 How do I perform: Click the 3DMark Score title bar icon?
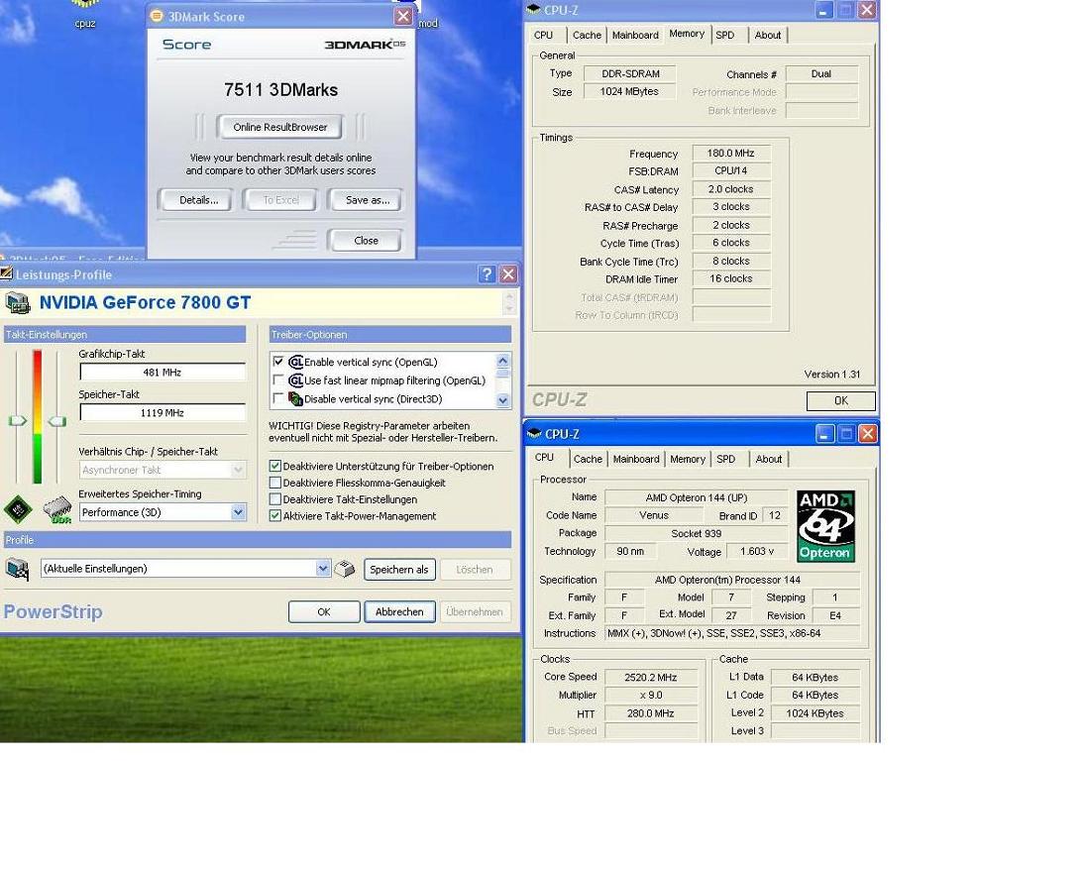click(x=157, y=17)
